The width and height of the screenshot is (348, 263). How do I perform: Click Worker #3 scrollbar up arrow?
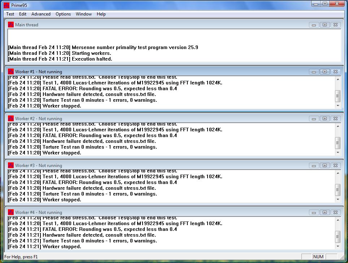338,173
